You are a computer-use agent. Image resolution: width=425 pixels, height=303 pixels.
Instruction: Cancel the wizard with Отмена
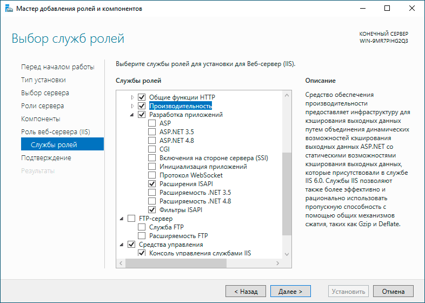[393, 291]
